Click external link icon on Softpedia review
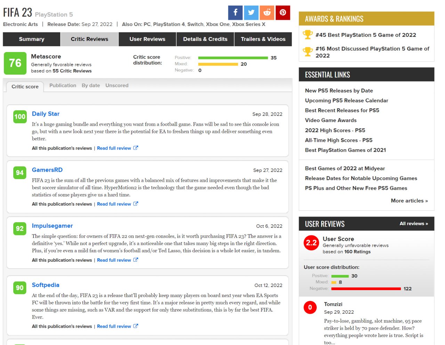Viewport: 445px width, 345px height. point(136,326)
